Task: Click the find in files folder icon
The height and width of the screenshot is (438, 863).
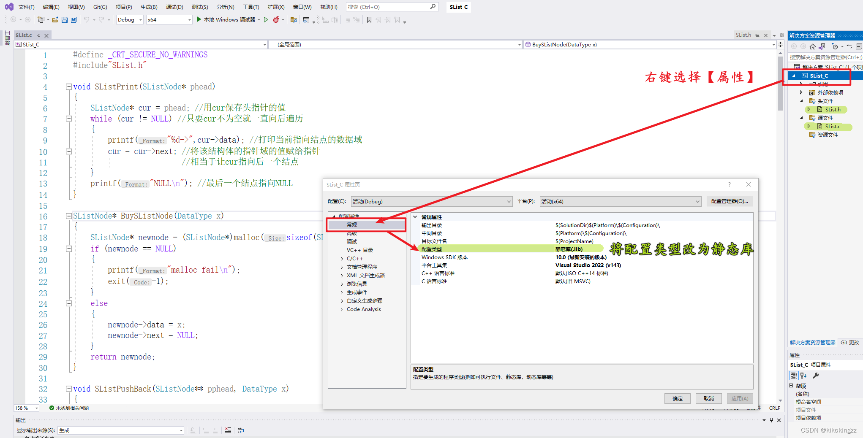Action: point(294,20)
